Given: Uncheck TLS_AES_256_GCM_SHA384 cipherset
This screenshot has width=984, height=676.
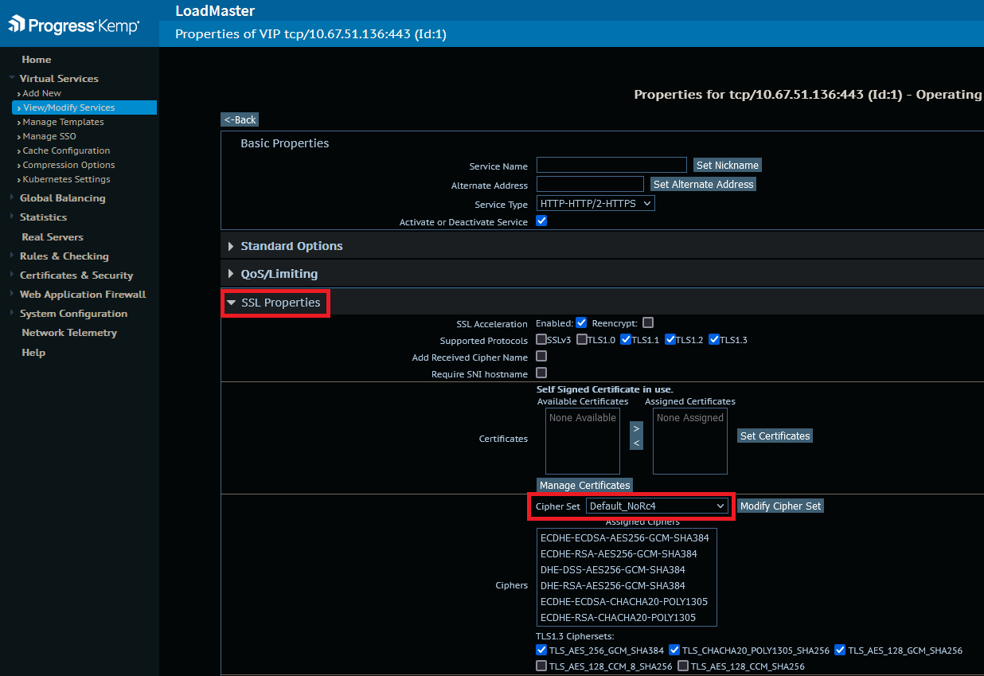Looking at the screenshot, I should pyautogui.click(x=541, y=650).
